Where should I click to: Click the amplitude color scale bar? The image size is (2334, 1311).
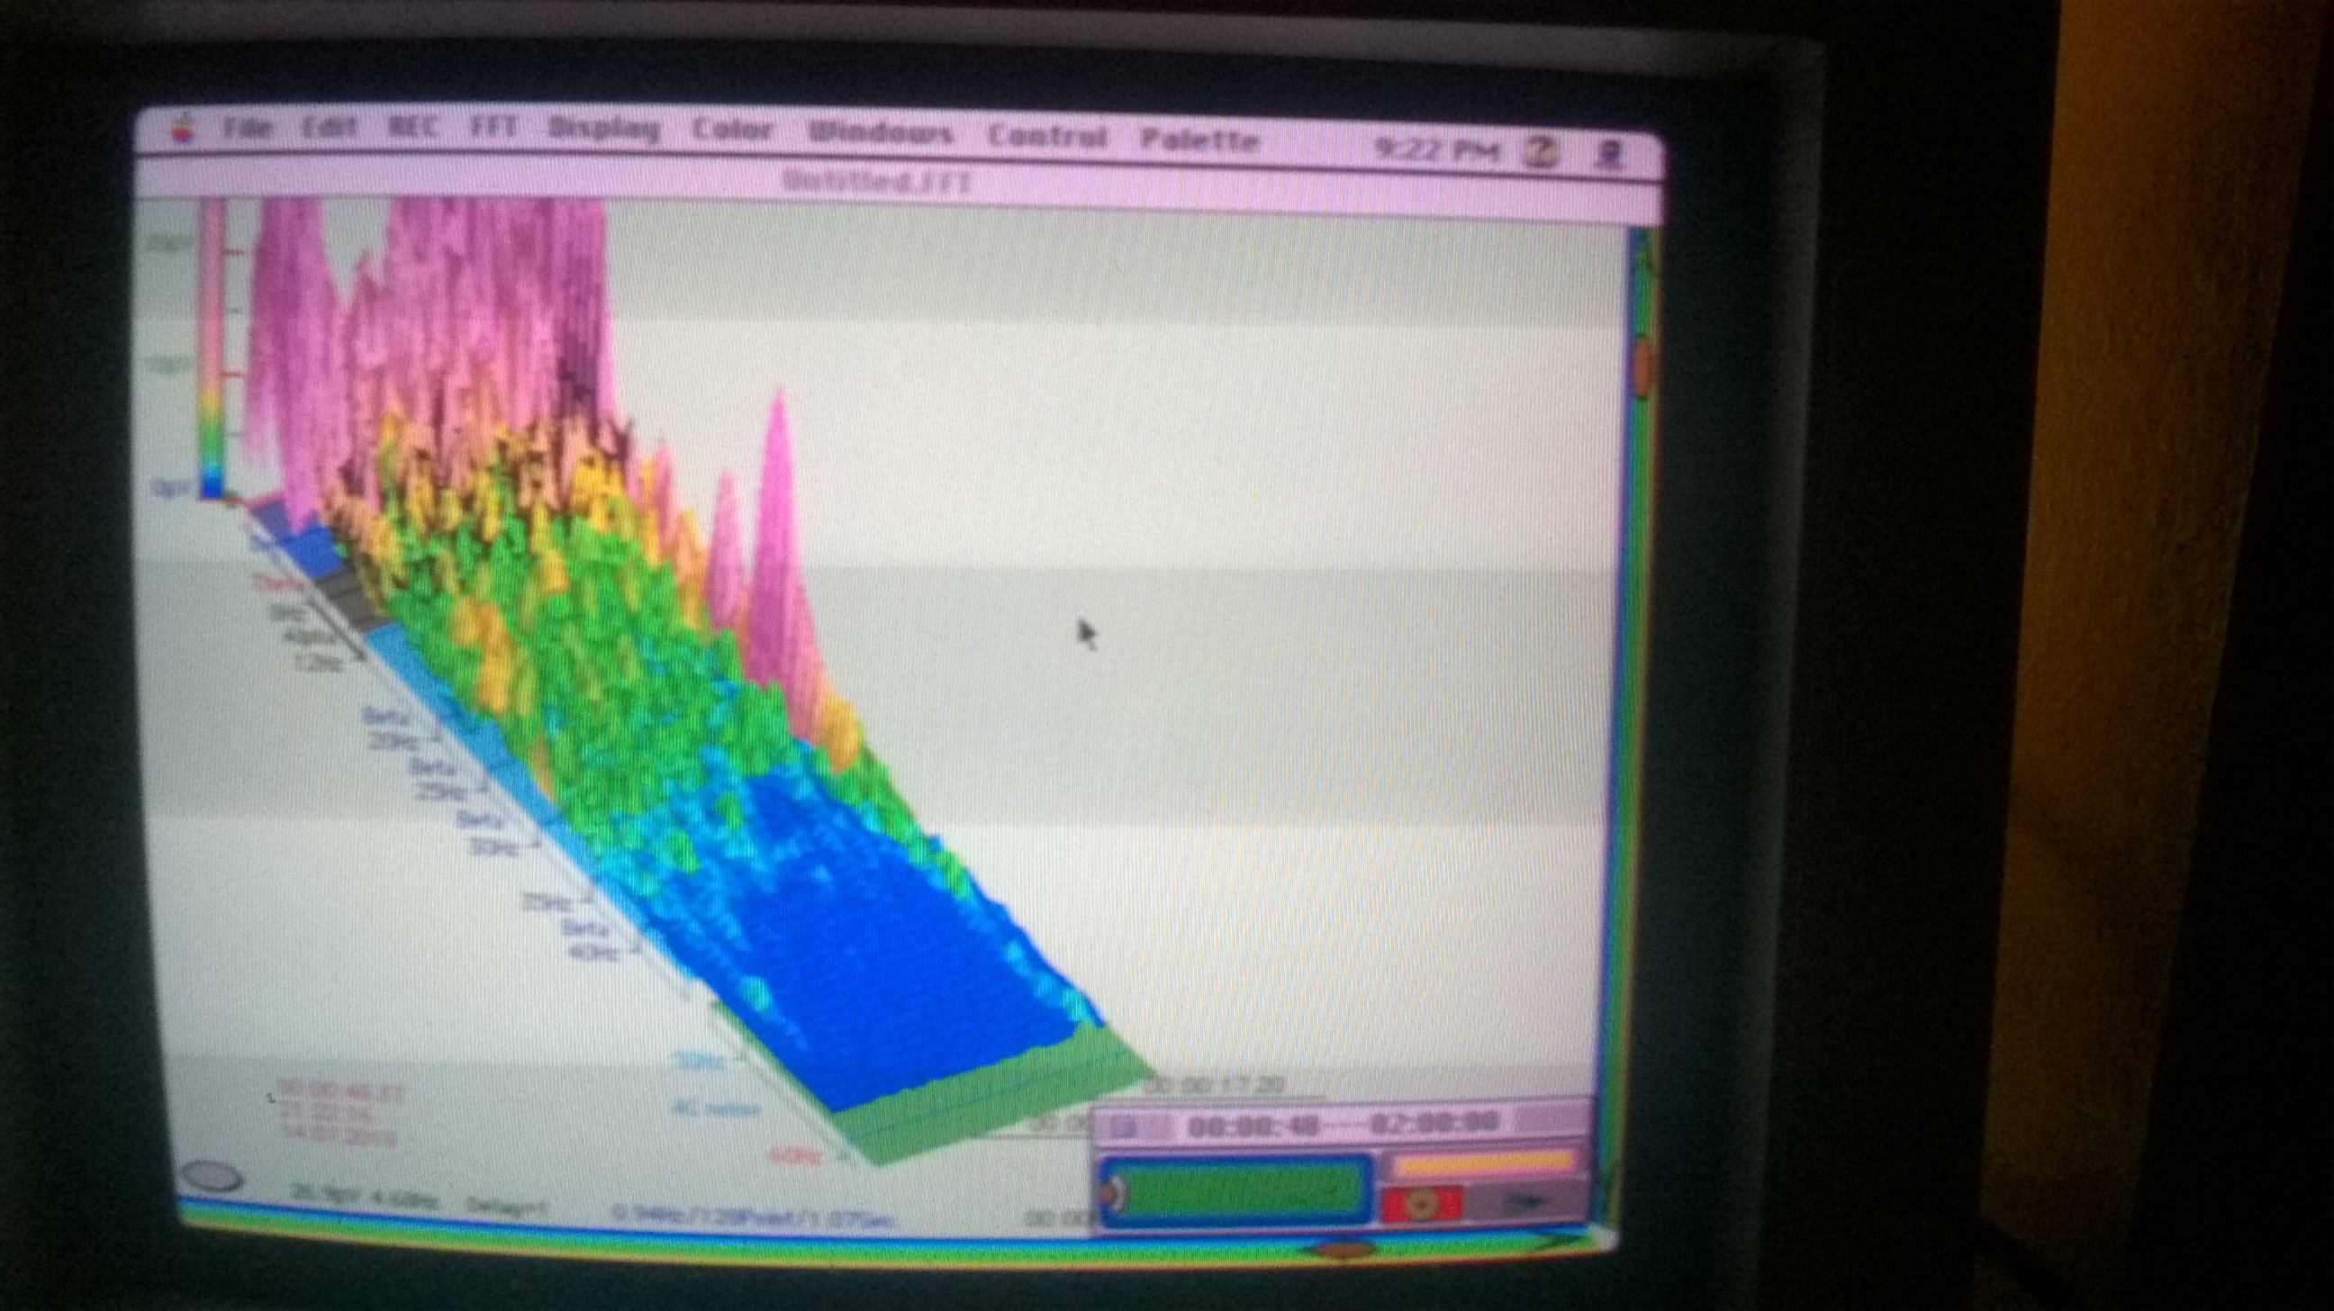point(213,348)
